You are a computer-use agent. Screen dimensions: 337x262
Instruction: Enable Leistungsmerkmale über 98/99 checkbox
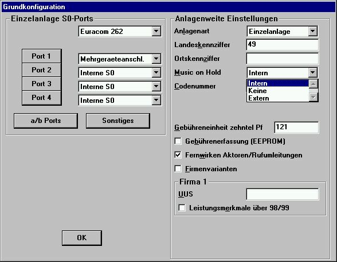[x=182, y=208]
